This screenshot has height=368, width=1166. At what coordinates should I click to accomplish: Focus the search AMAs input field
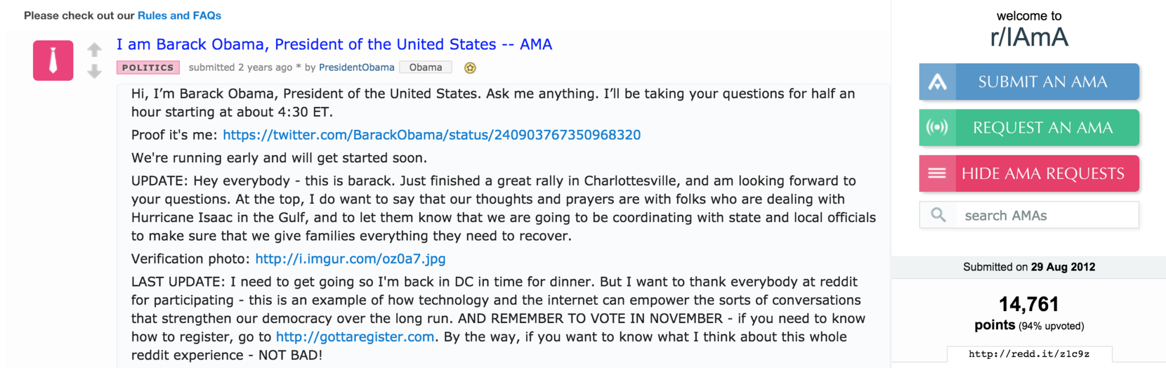click(1029, 215)
